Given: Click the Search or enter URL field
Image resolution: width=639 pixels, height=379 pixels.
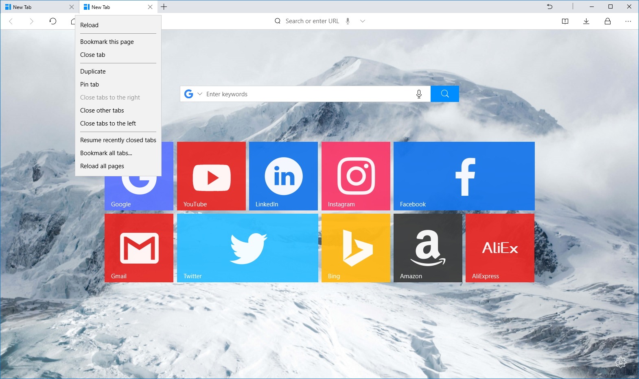Looking at the screenshot, I should [312, 21].
